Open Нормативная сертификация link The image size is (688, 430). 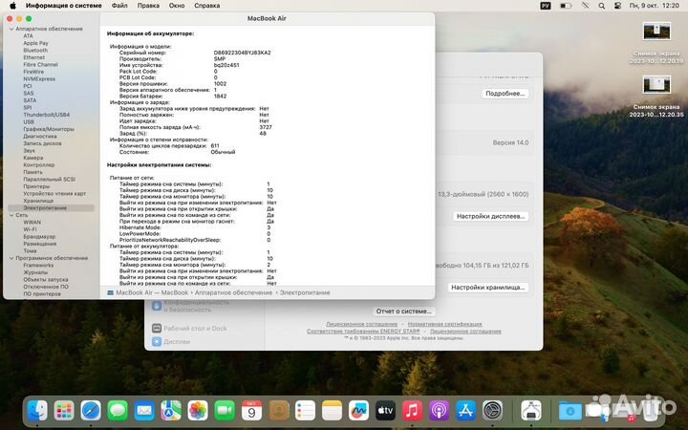pyautogui.click(x=444, y=324)
